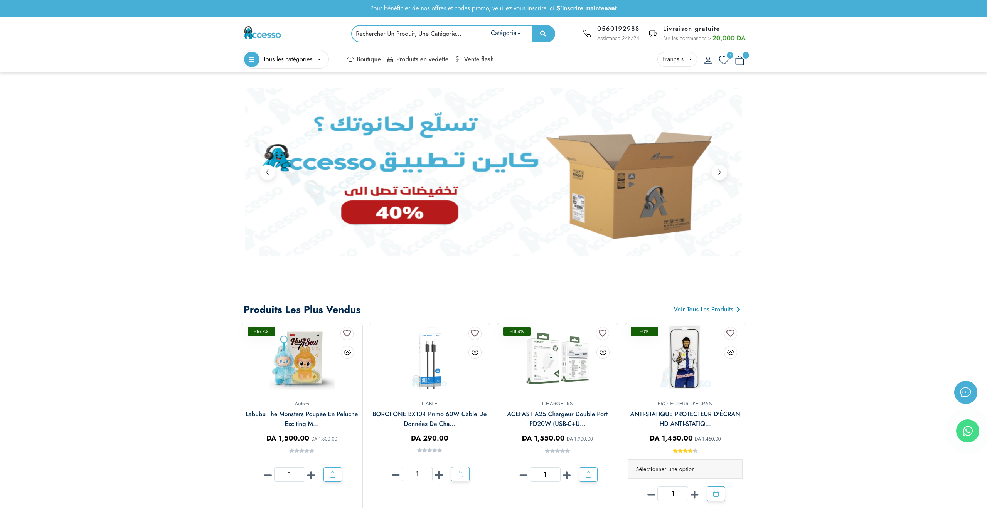
Task: Open the Vente flash menu item
Action: (474, 59)
